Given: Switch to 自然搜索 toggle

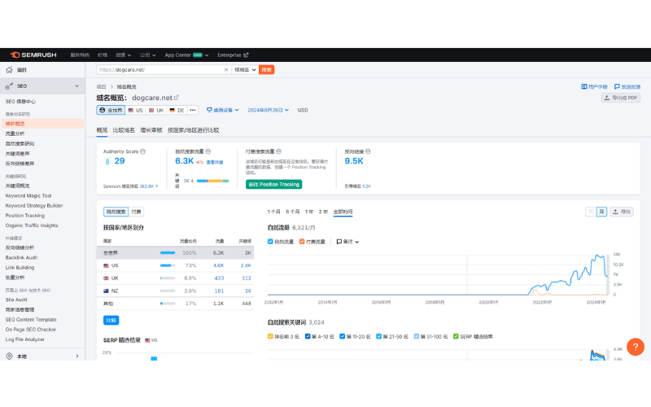Looking at the screenshot, I should (116, 212).
